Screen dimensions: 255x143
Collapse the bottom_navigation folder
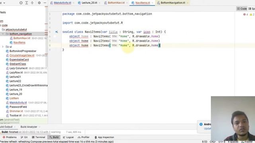pyautogui.click(x=3, y=34)
